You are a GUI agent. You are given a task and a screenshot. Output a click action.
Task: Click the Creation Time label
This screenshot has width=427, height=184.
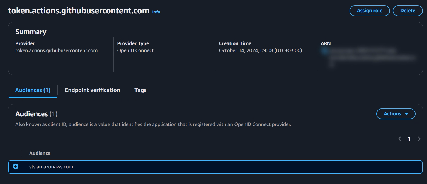point(235,43)
